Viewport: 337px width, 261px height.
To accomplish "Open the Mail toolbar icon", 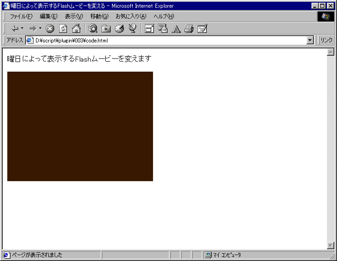I will pos(163,28).
